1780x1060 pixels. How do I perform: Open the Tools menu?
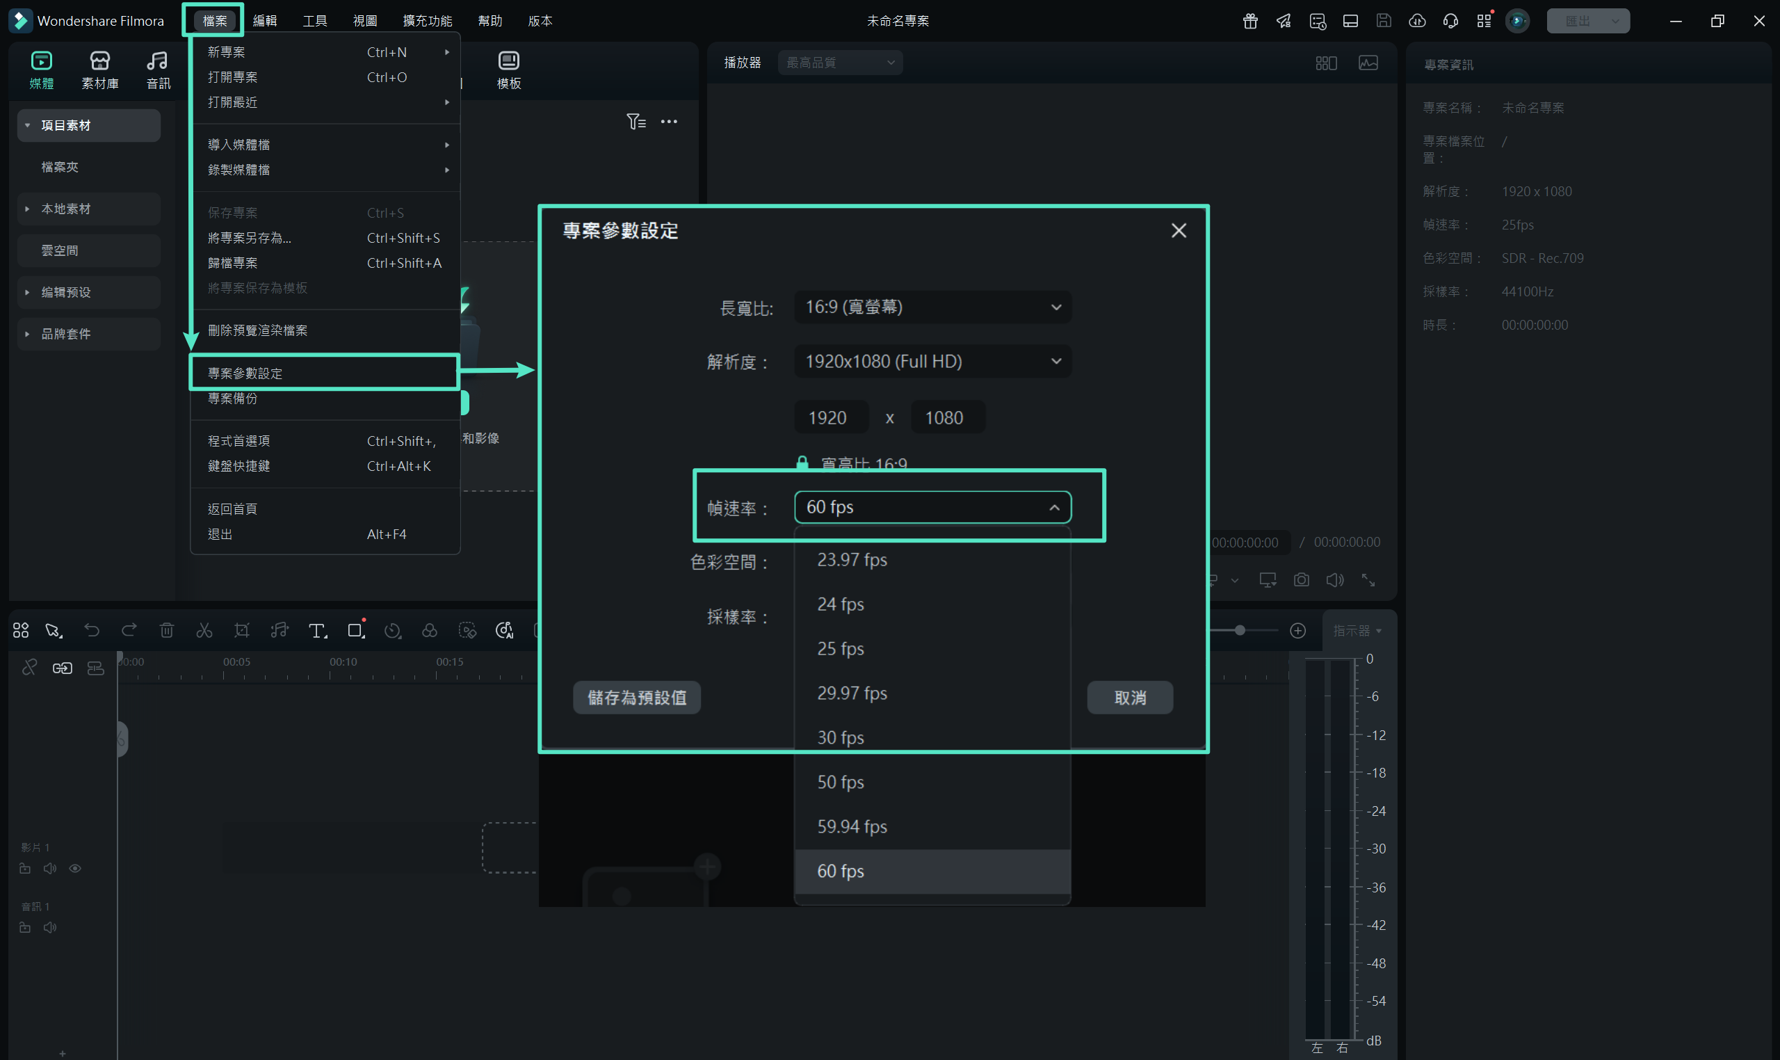click(x=315, y=21)
